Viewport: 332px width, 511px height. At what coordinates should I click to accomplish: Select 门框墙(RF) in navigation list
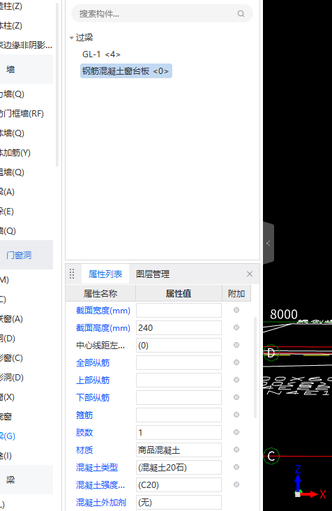coord(22,113)
